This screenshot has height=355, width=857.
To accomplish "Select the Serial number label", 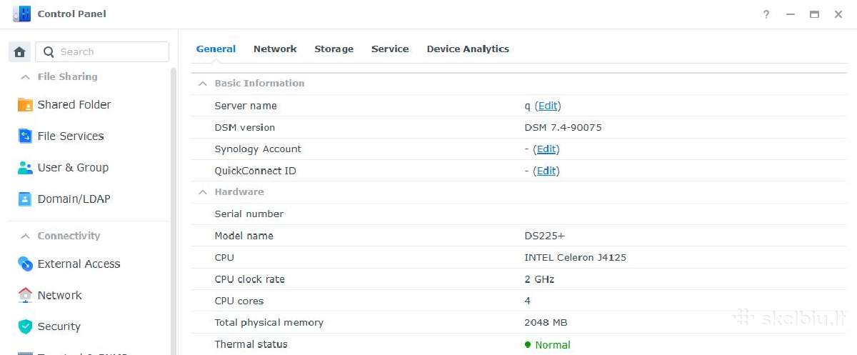I will point(249,214).
